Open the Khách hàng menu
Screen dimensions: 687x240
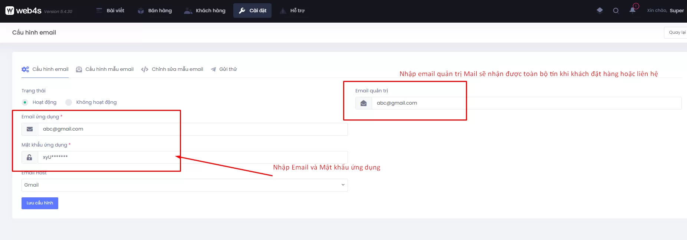click(x=205, y=11)
